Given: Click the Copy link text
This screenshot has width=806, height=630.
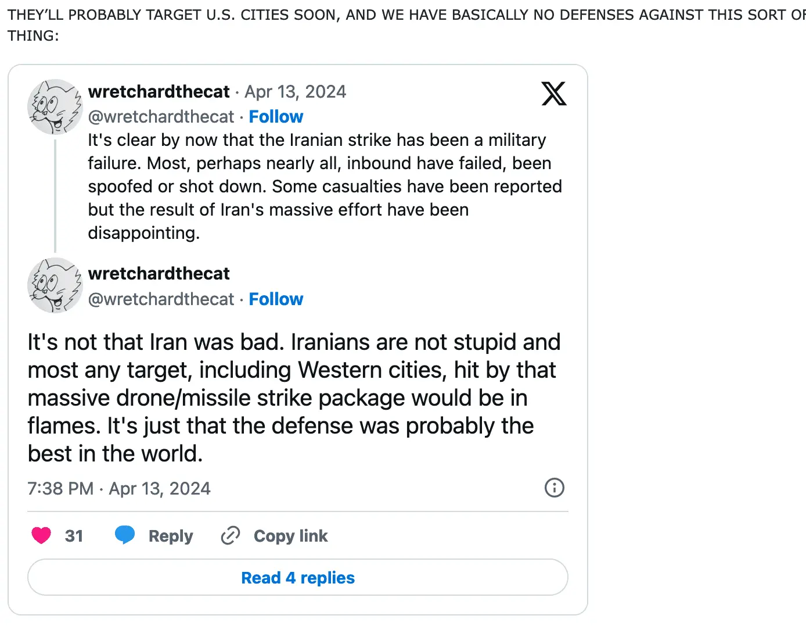Looking at the screenshot, I should coord(290,536).
